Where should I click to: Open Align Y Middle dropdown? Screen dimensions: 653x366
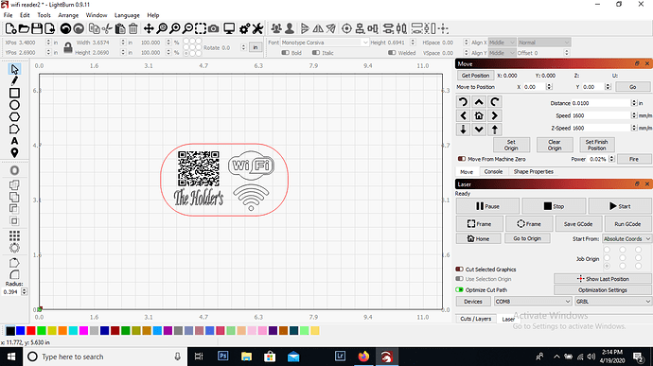(x=502, y=53)
